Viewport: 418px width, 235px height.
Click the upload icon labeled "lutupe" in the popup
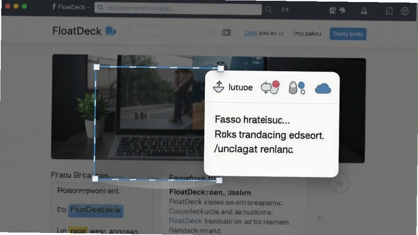tap(218, 87)
